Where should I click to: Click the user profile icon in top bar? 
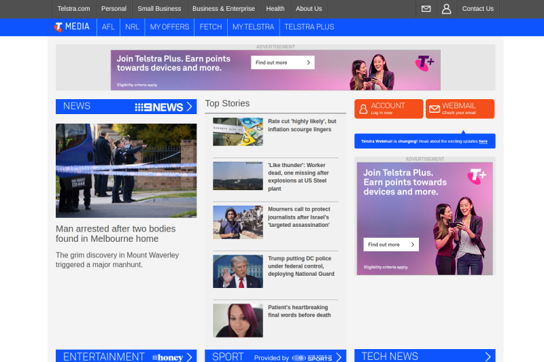coord(447,9)
